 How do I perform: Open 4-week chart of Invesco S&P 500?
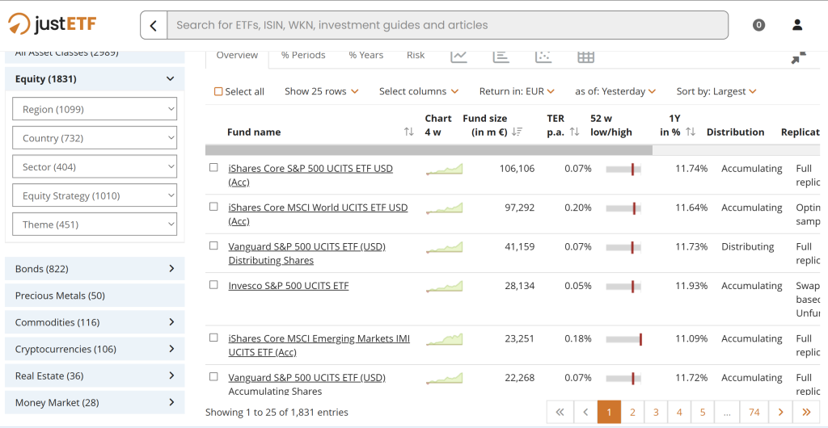[444, 286]
